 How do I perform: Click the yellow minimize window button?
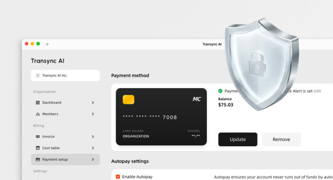pyautogui.click(x=32, y=44)
